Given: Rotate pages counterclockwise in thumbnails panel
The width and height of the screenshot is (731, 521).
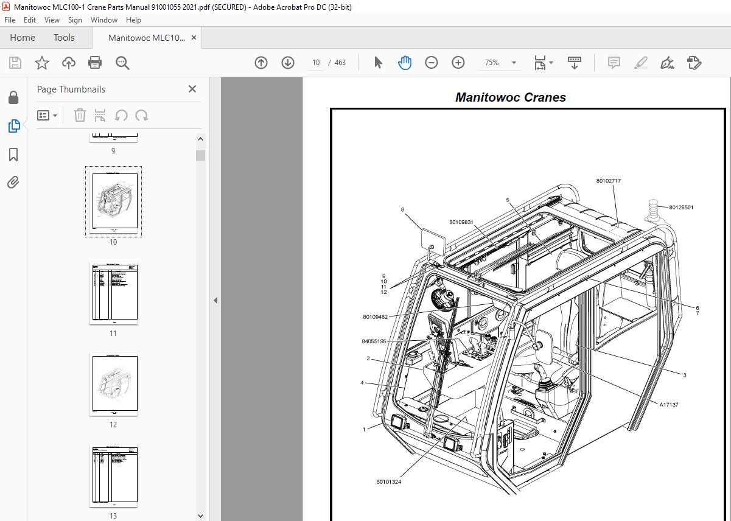Looking at the screenshot, I should click(121, 115).
